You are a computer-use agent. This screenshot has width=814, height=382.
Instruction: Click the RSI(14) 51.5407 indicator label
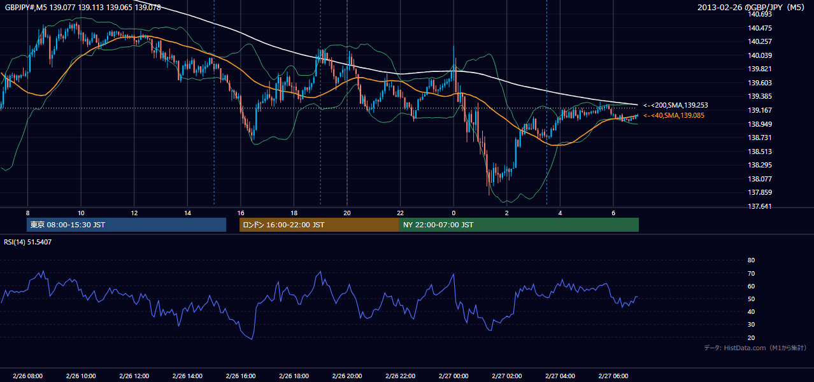pos(27,242)
